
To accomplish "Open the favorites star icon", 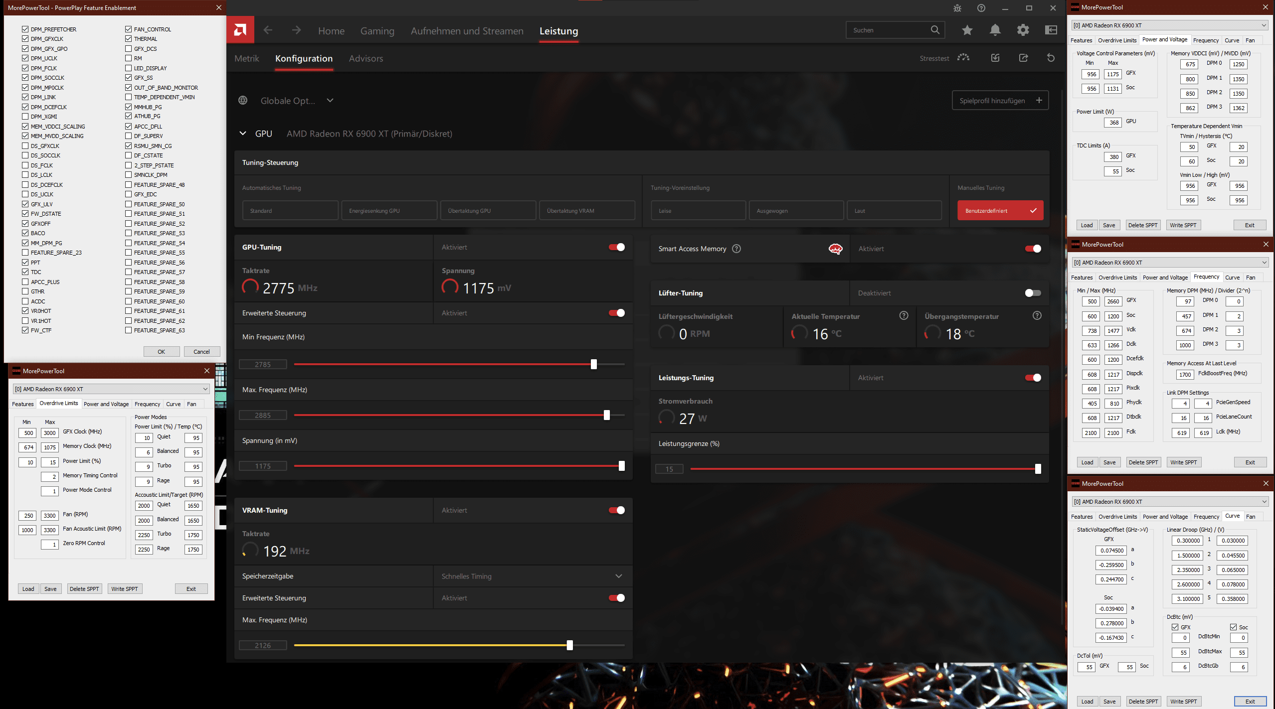I will pos(967,30).
